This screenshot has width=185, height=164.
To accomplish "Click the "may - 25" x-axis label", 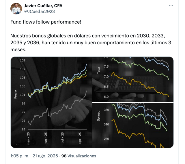I will coord(29,138).
